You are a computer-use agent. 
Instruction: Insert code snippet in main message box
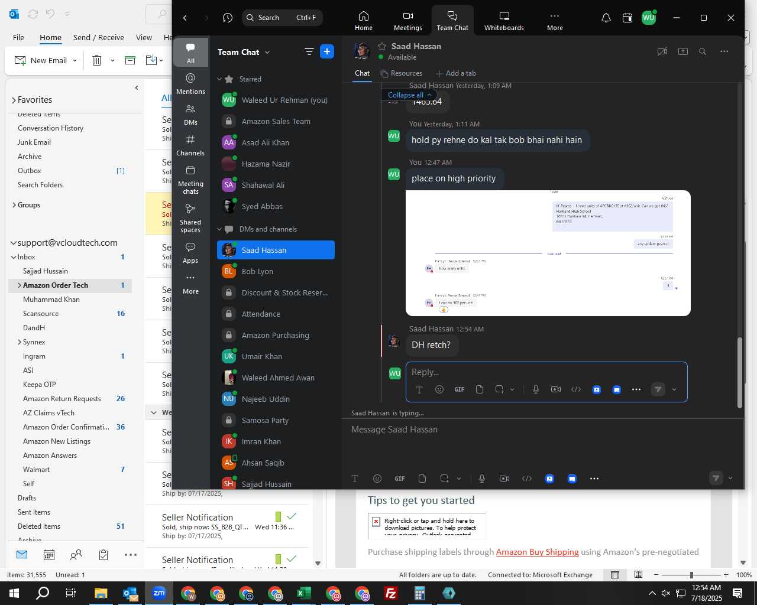coord(527,479)
